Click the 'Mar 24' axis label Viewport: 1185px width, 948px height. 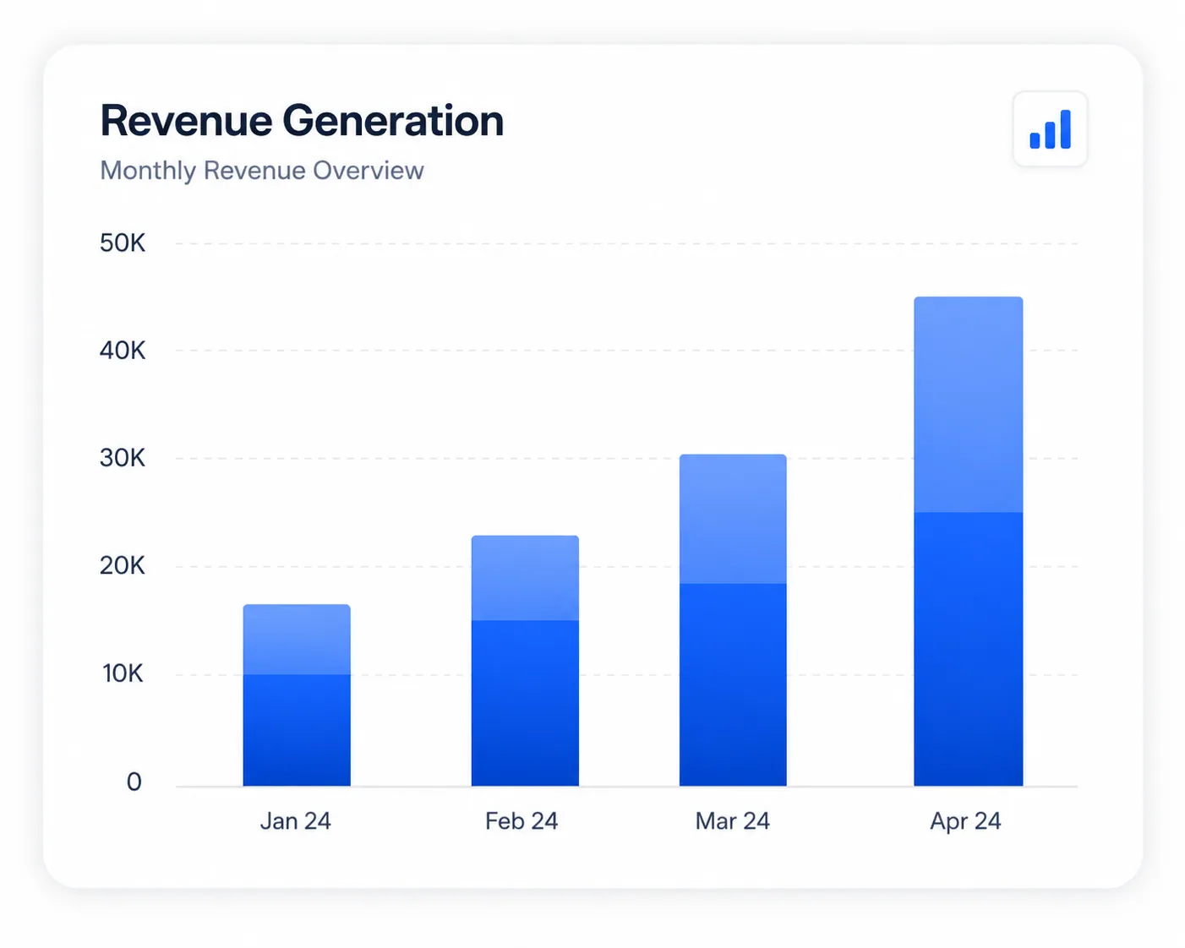point(733,821)
